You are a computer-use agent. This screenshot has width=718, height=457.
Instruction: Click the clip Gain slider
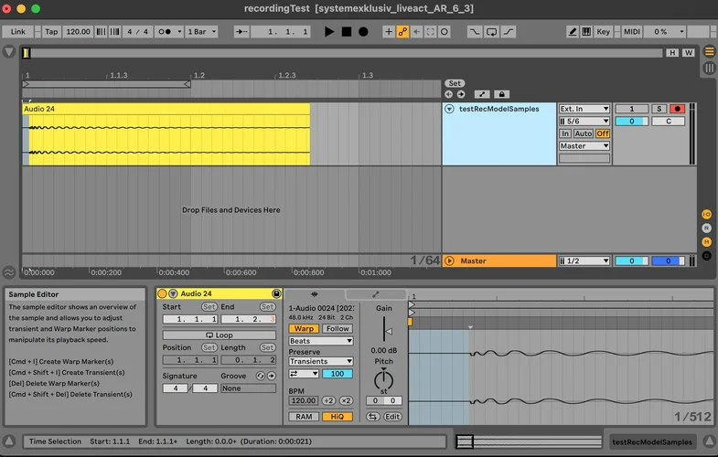tap(385, 331)
